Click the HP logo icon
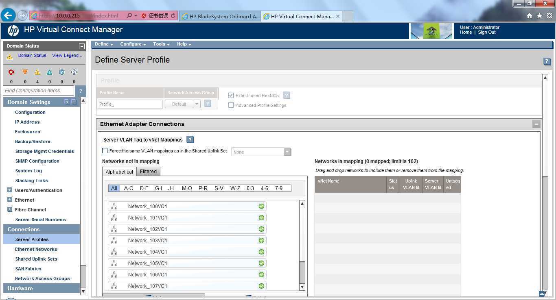The width and height of the screenshot is (556, 300). (13, 30)
